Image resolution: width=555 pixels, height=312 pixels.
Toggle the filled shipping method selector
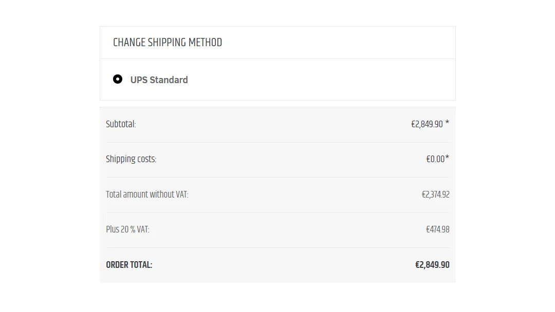point(118,79)
